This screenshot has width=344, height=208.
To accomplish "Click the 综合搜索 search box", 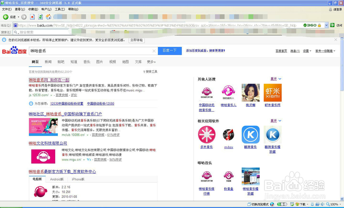I will [41, 32].
